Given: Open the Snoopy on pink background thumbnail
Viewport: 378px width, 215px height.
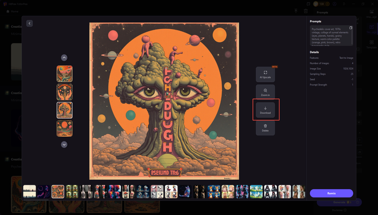Looking at the screenshot, I should tap(157, 192).
